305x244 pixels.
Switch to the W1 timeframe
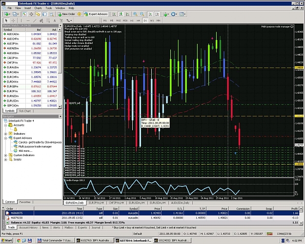(x=152, y=20)
